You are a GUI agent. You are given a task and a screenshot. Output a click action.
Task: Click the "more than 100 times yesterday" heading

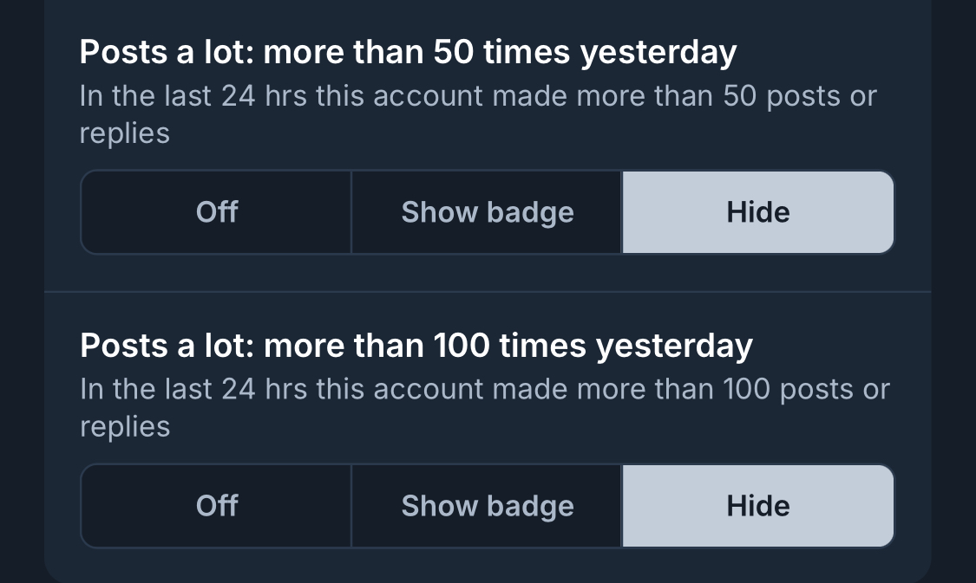(x=508, y=347)
